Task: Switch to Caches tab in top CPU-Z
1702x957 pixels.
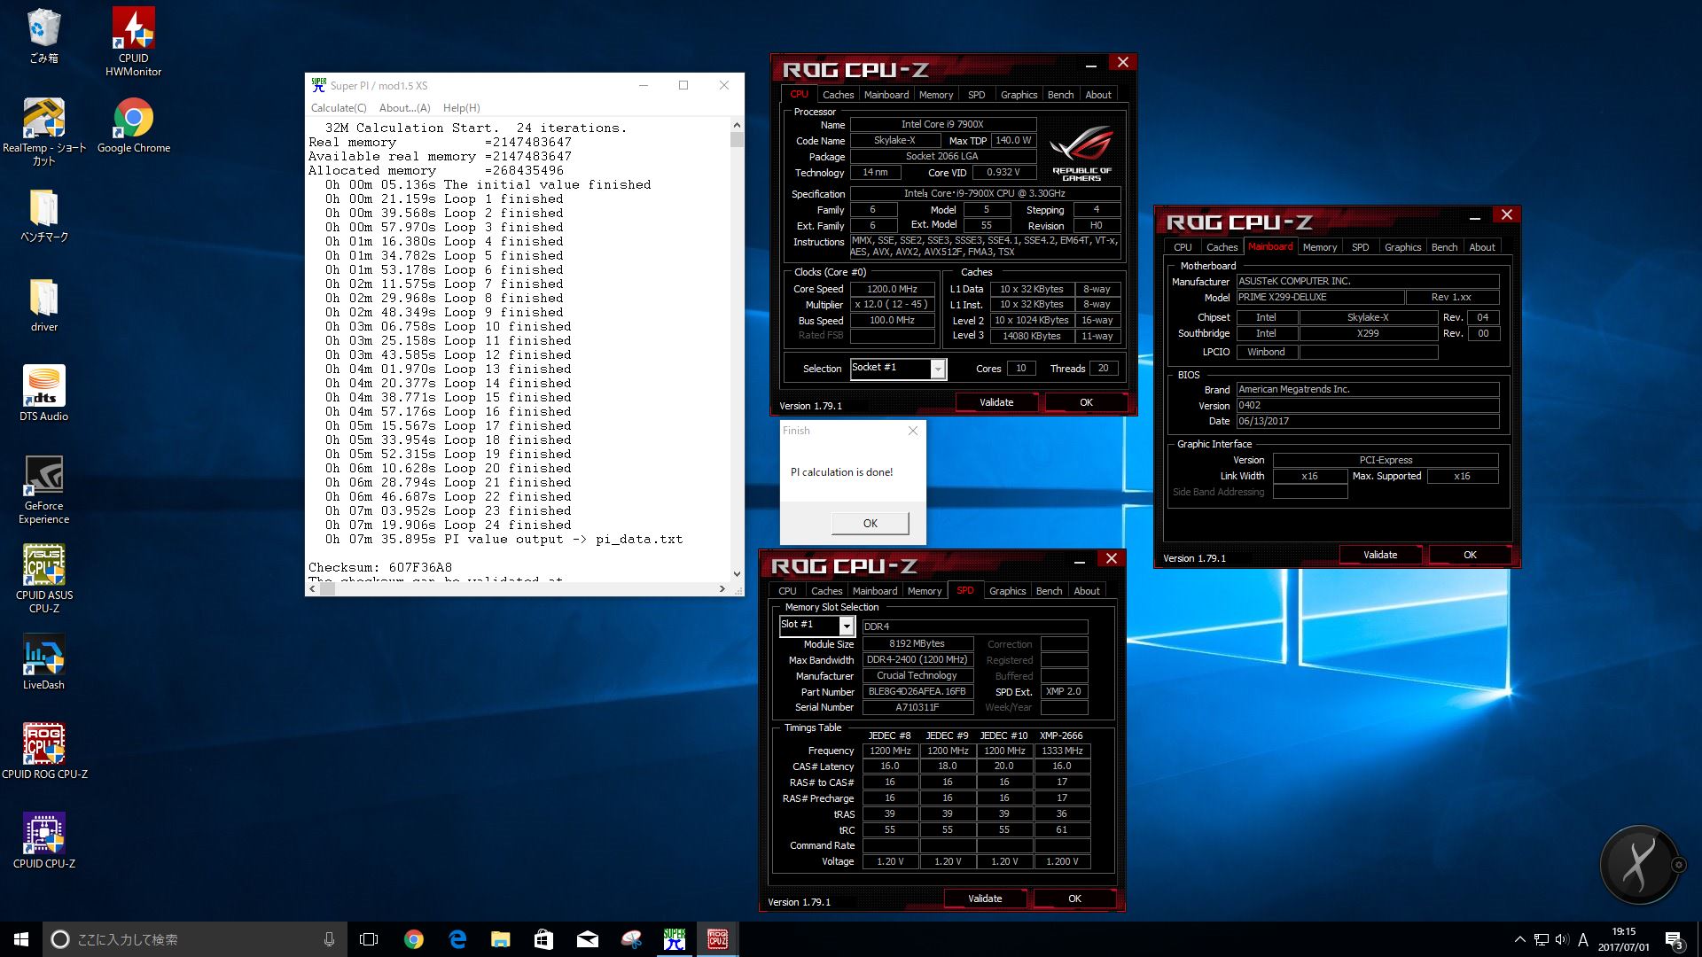Action: pyautogui.click(x=838, y=95)
